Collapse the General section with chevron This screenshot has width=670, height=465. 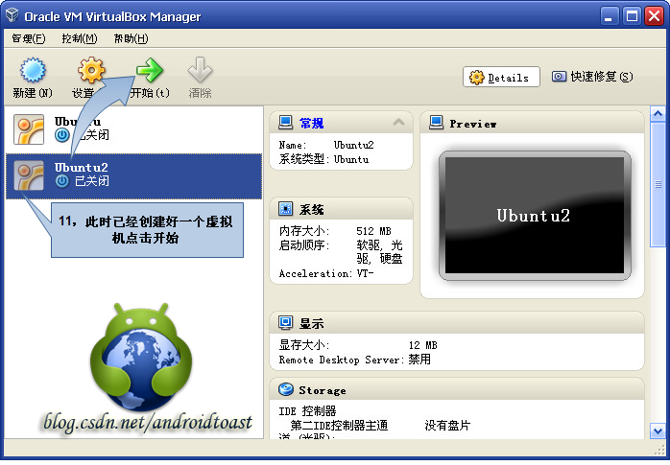[398, 123]
